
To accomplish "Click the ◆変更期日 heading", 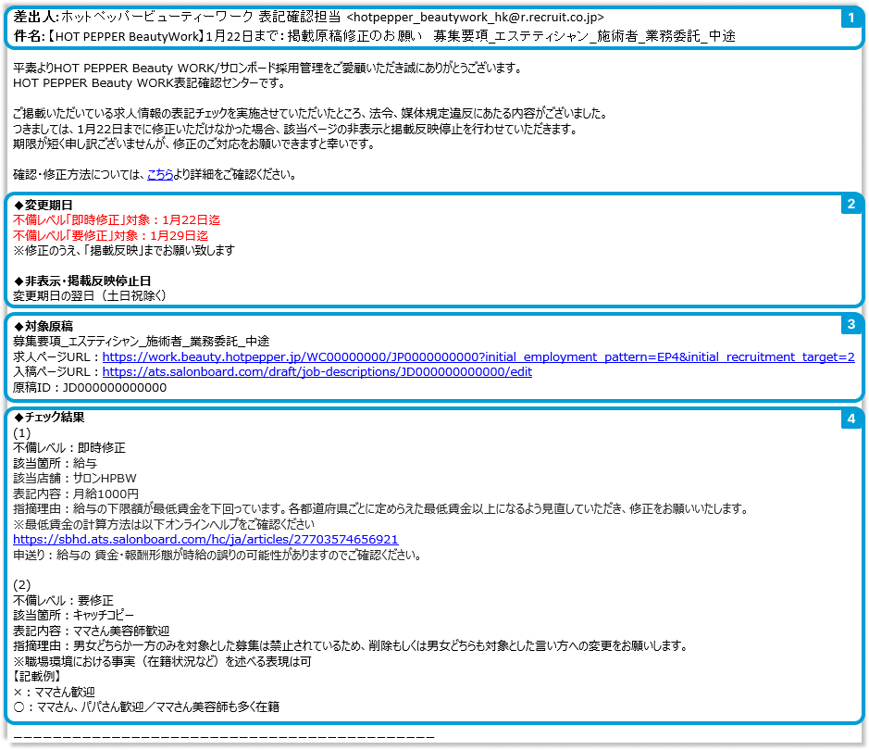I will click(43, 205).
